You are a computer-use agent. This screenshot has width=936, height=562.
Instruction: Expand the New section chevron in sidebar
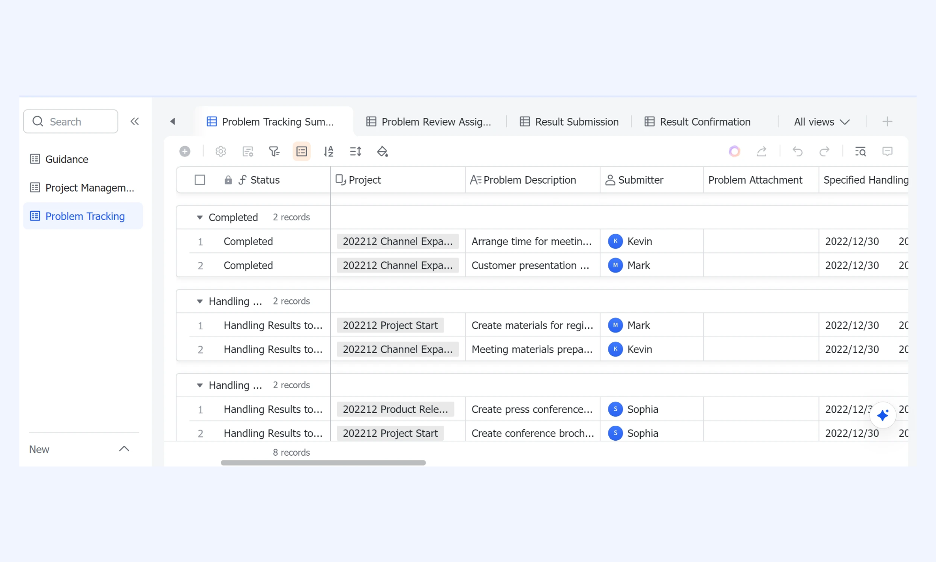click(x=124, y=449)
